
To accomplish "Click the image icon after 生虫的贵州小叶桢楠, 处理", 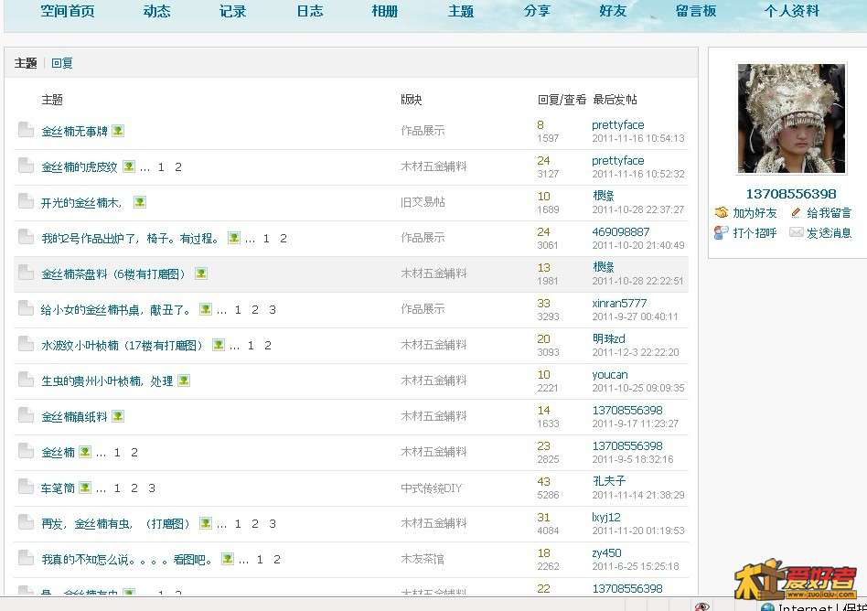I will [x=184, y=381].
